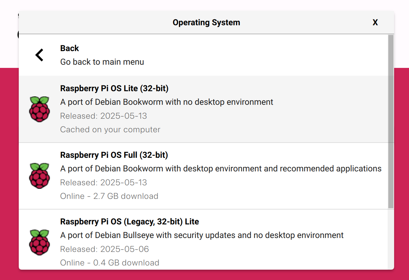409x280 pixels.
Task: Click 'Cached on your computer' status line
Action: [x=110, y=129]
